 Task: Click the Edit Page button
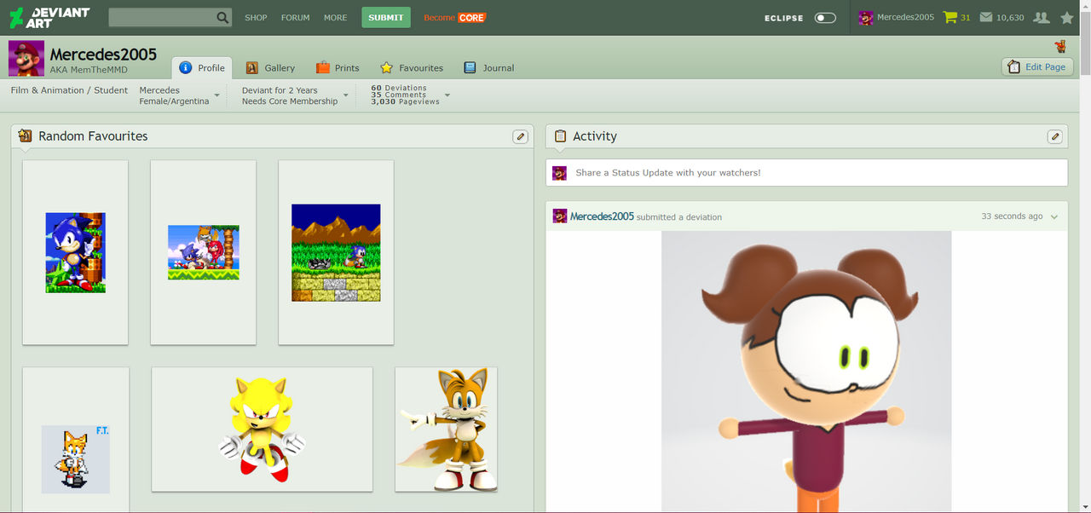point(1036,66)
